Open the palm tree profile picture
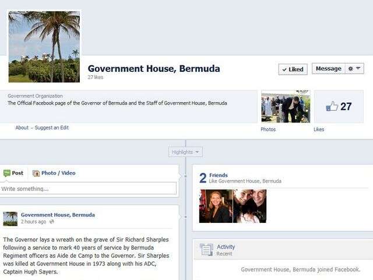Screen dimensions: 373x280 click(44, 47)
